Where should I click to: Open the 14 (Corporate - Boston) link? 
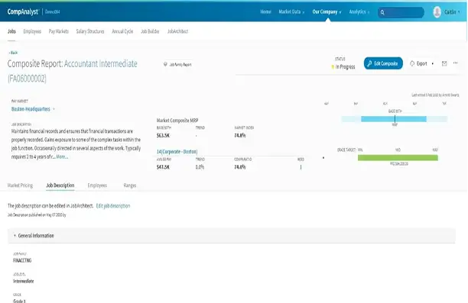coord(177,152)
